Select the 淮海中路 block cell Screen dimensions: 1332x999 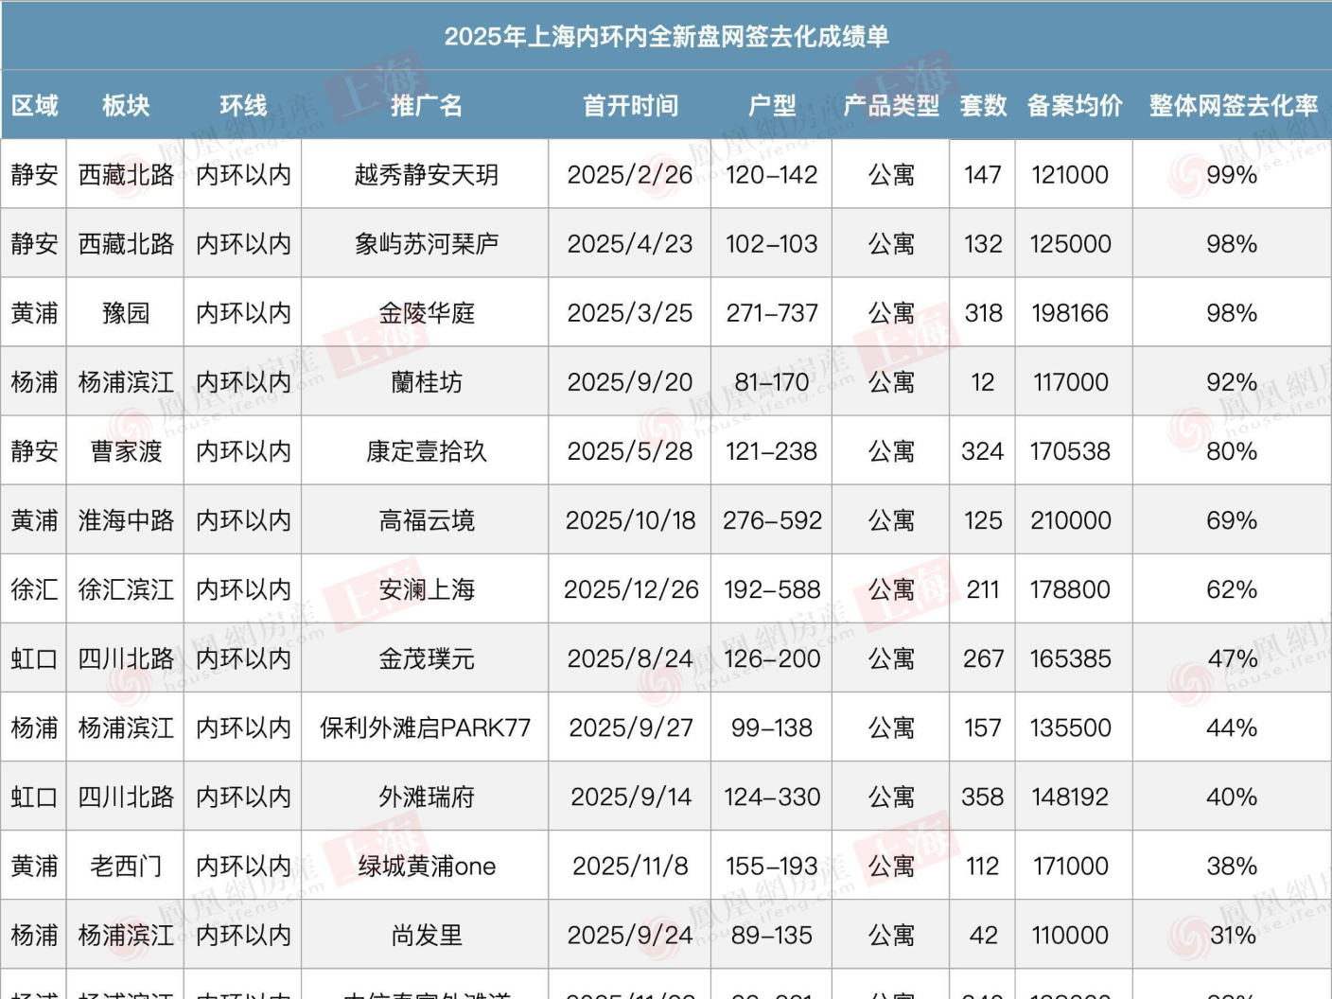point(126,520)
